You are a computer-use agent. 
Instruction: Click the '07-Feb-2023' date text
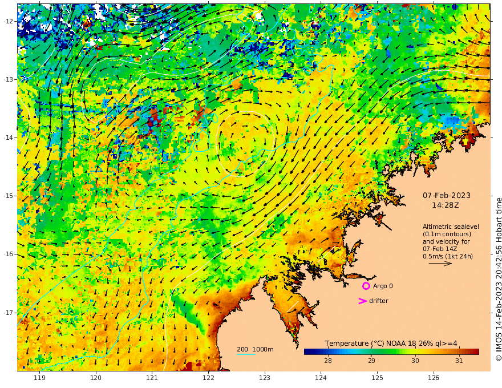(447, 195)
